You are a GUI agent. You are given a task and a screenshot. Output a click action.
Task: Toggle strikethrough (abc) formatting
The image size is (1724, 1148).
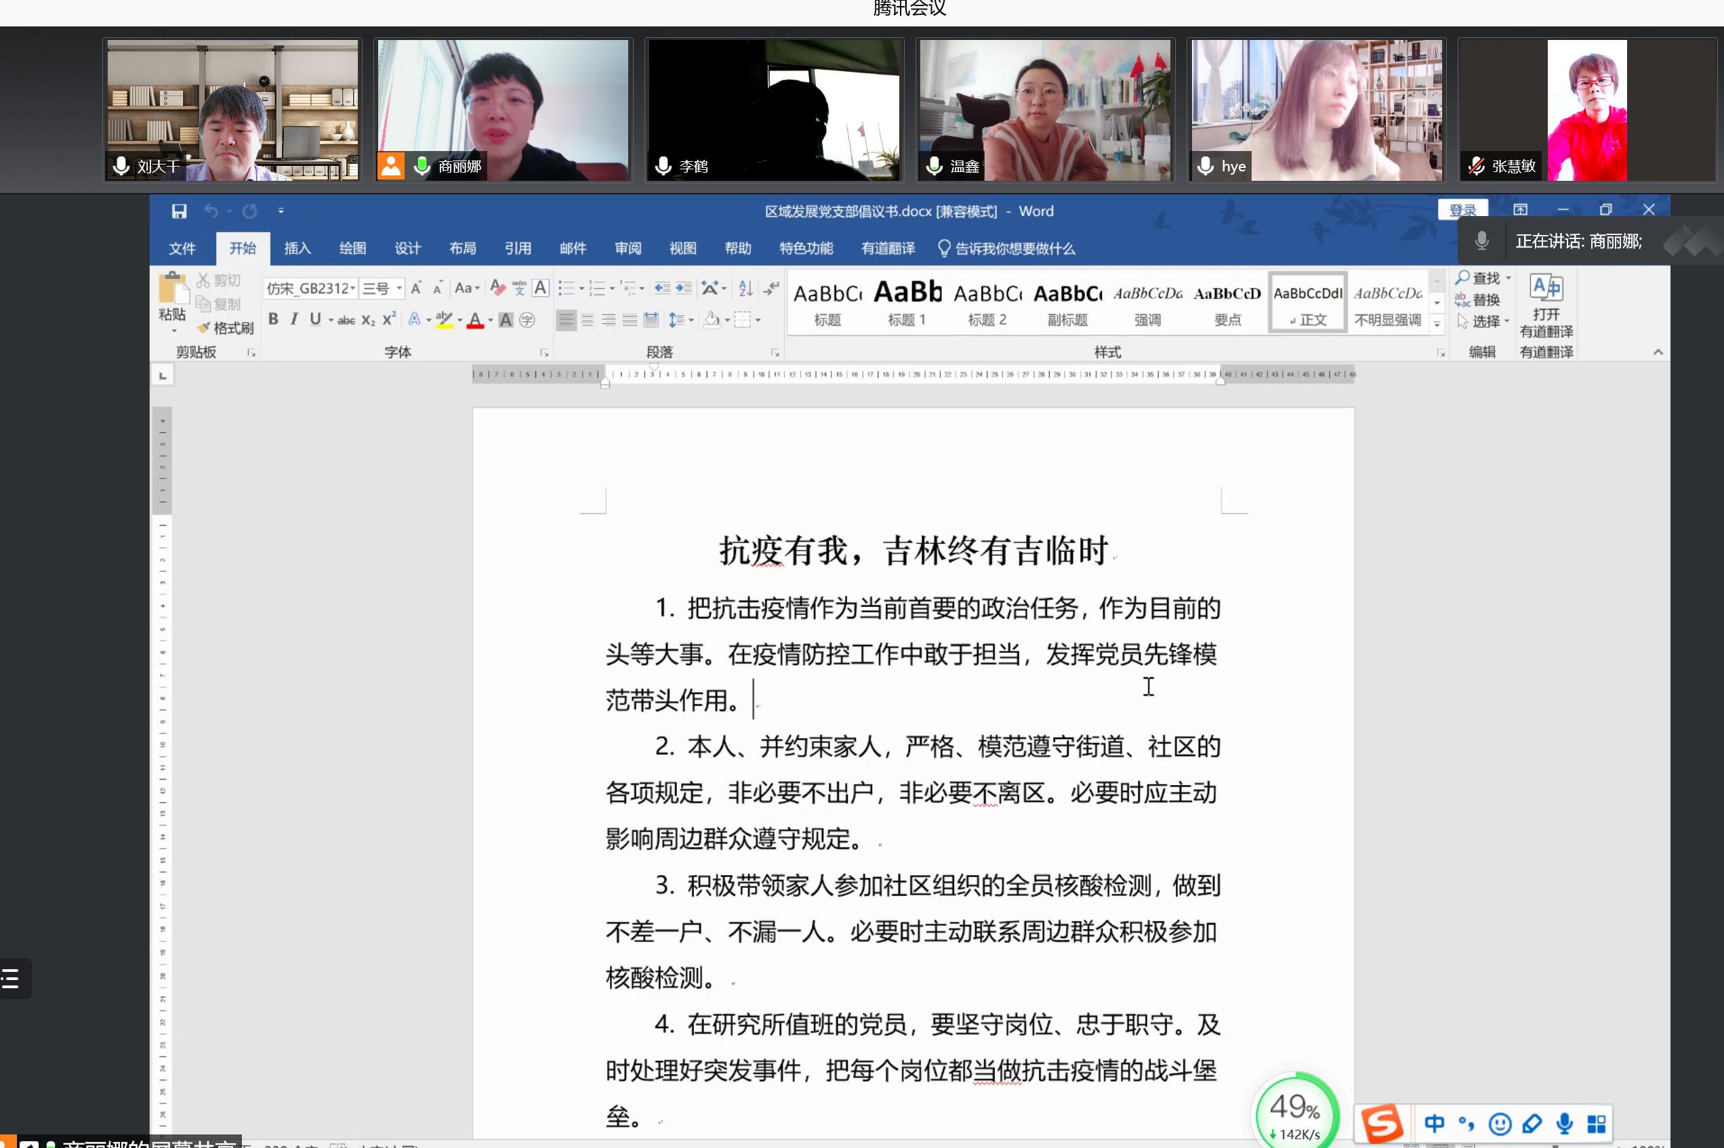pos(346,320)
